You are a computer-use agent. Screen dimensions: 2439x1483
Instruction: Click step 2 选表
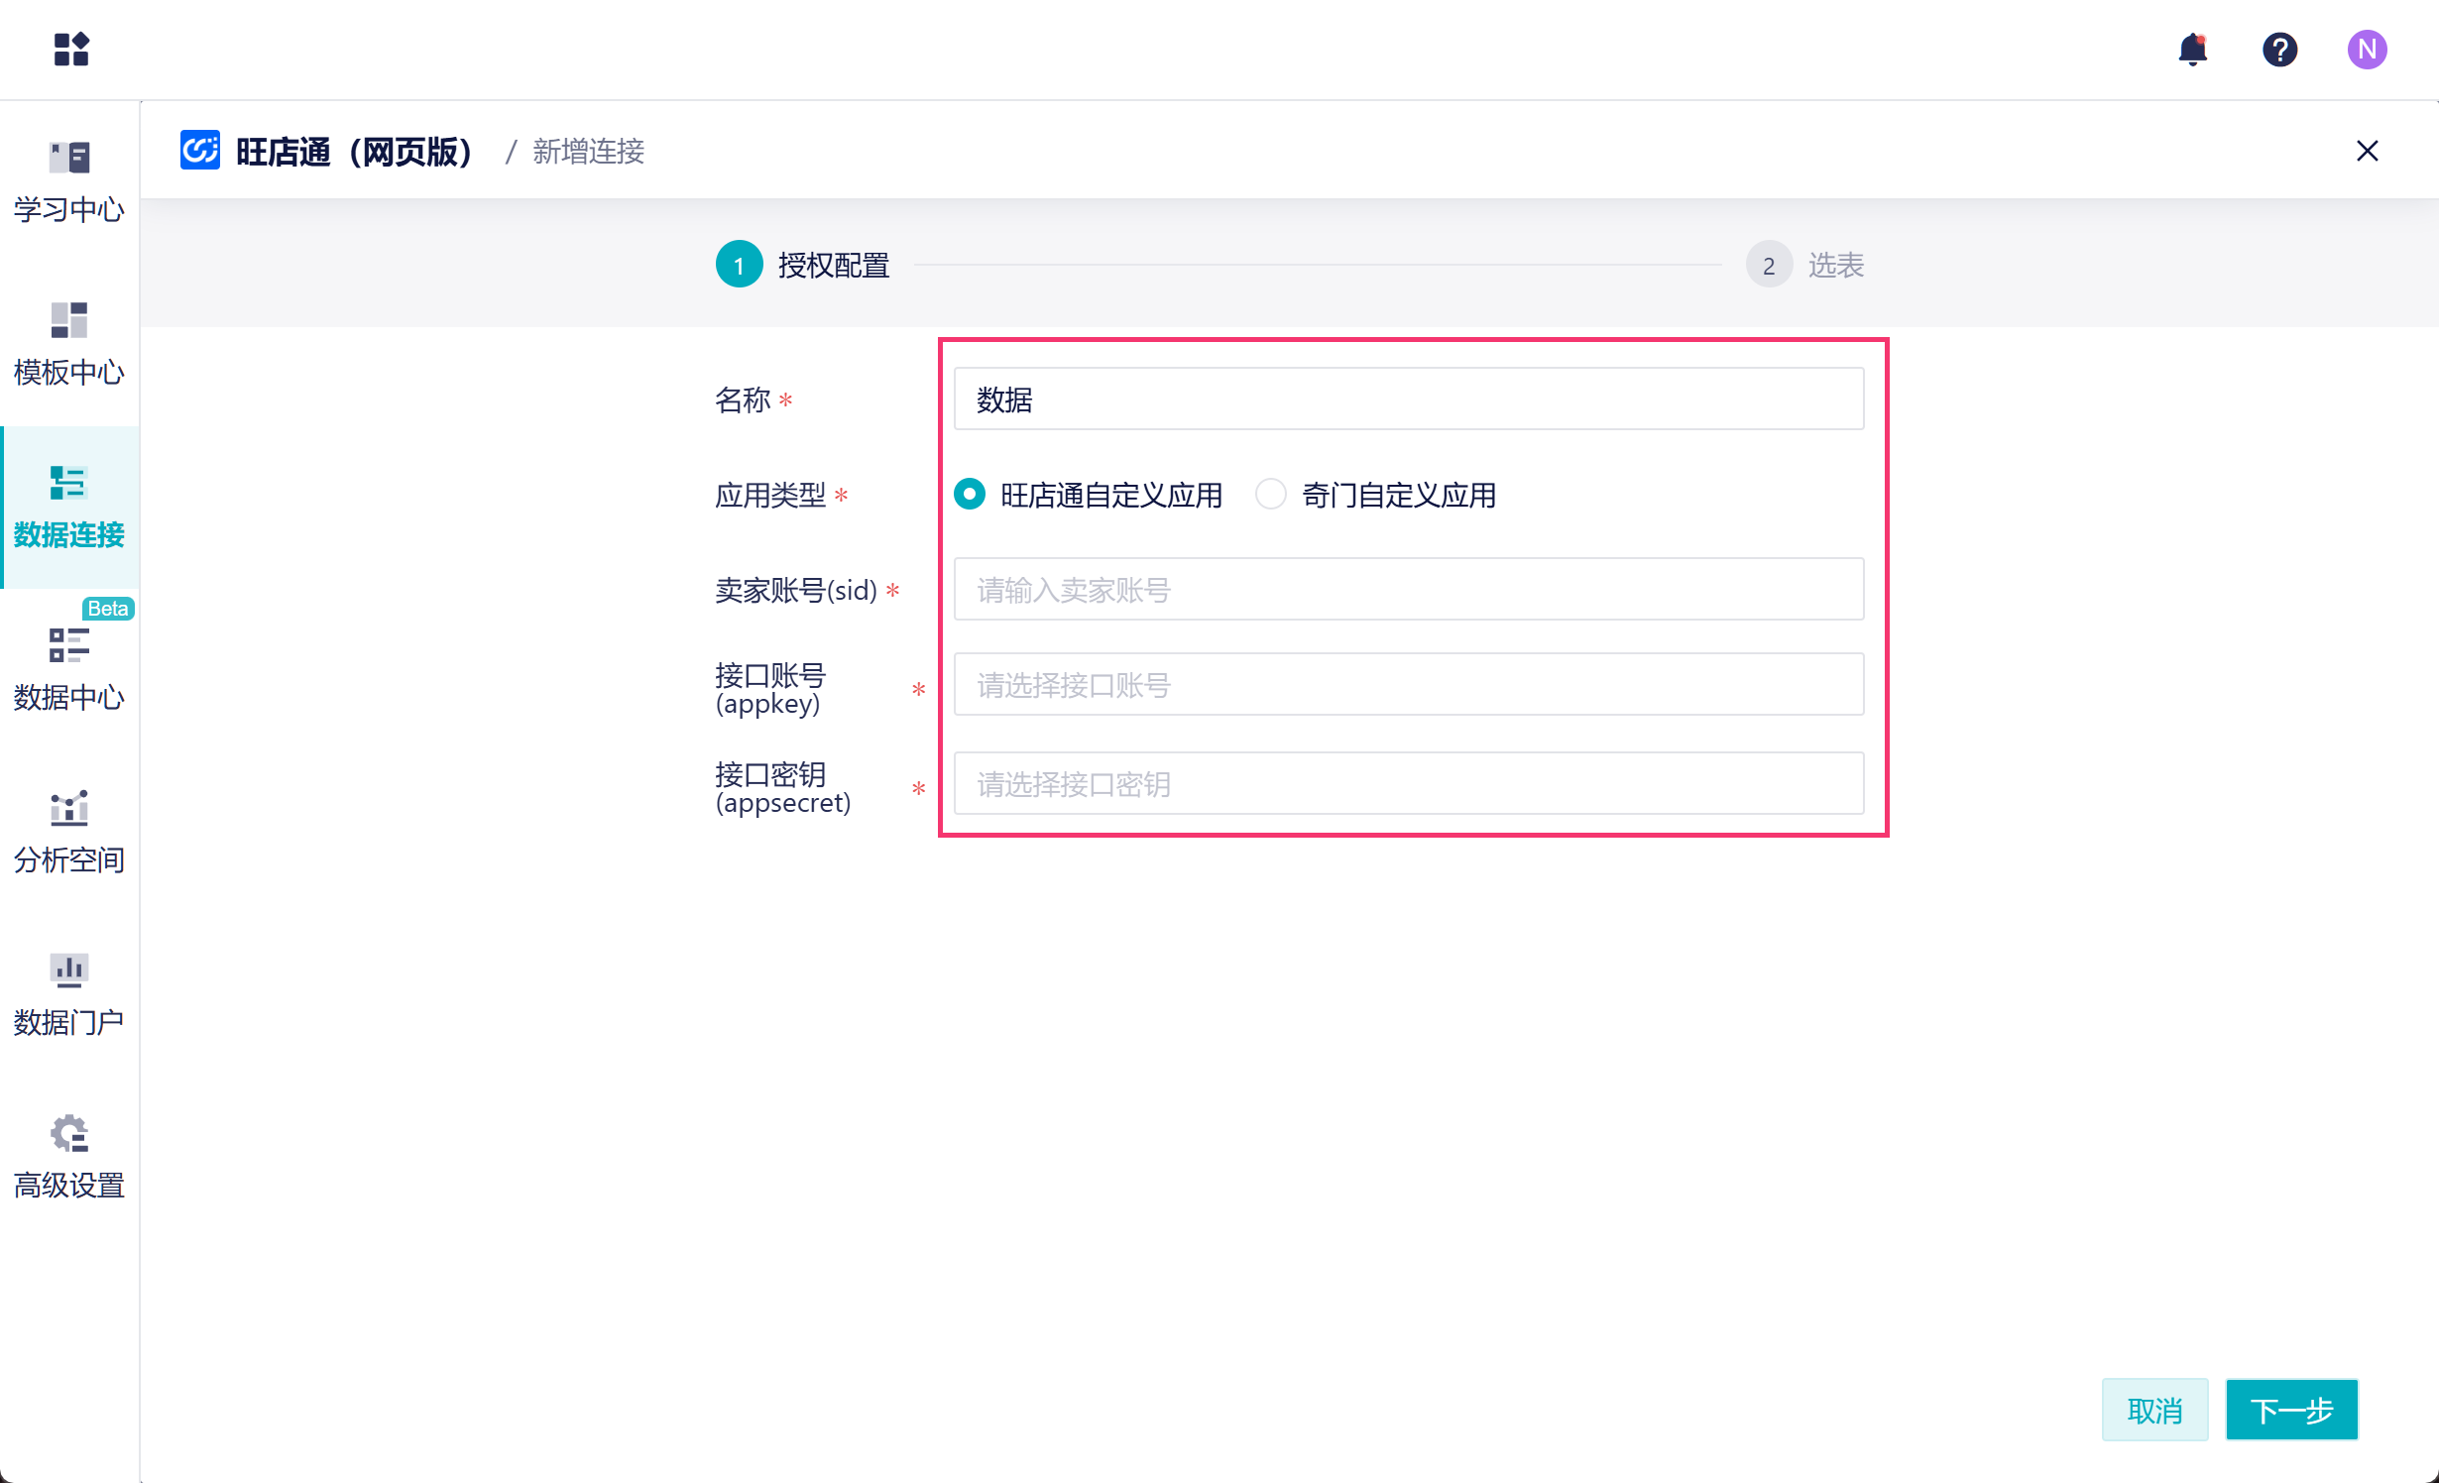click(x=1804, y=265)
